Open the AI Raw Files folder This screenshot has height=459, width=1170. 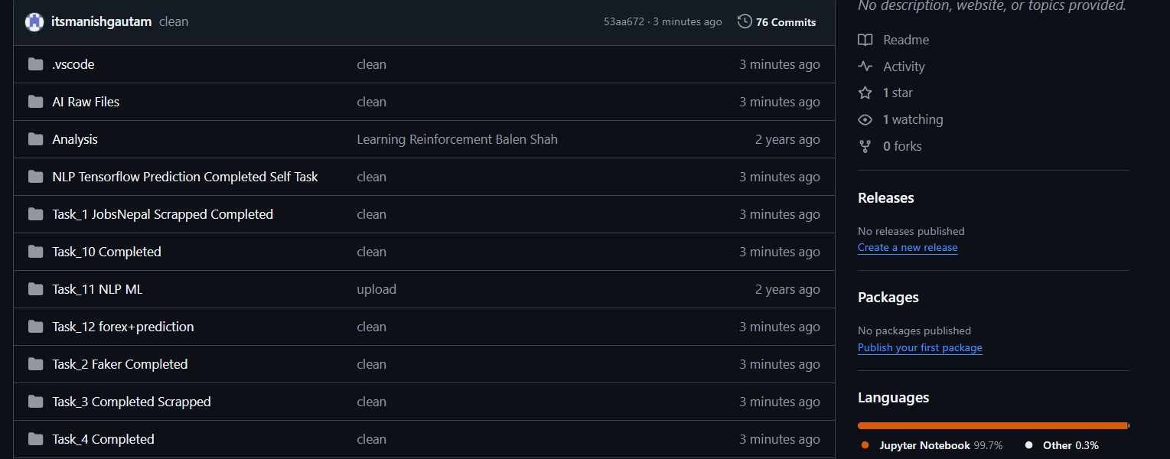click(x=86, y=102)
